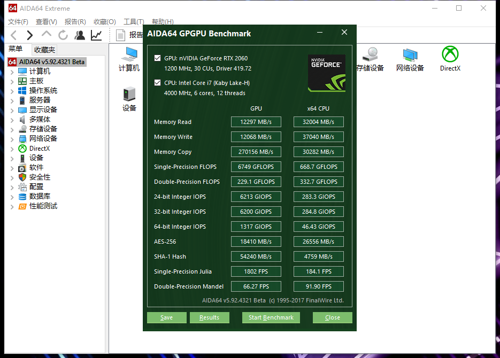Click CPU Double-Precision 332.7 GFLOPS value
500x358 pixels.
pos(319,182)
